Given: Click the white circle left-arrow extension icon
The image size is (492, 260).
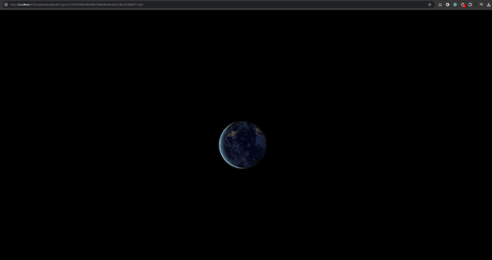Looking at the screenshot, I should point(448,5).
